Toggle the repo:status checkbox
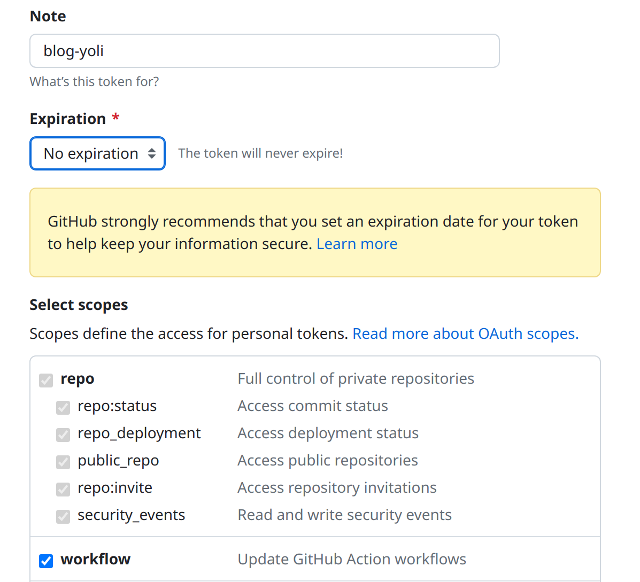This screenshot has height=582, width=640. 63,407
